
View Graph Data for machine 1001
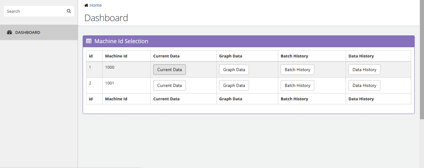click(x=234, y=85)
